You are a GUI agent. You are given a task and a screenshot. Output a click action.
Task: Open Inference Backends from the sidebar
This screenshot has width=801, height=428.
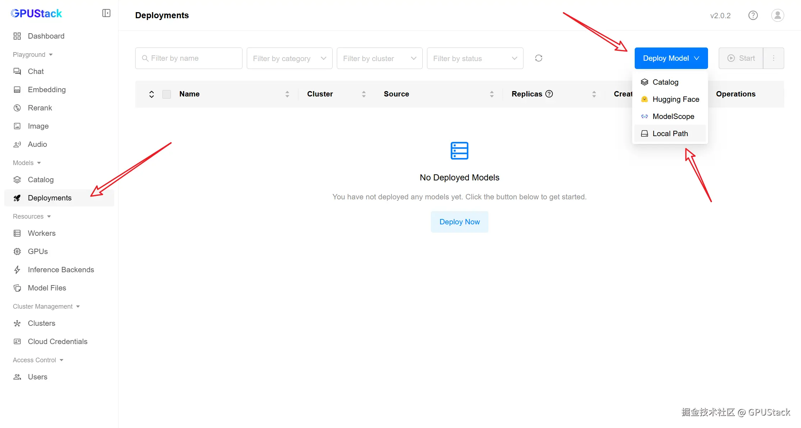coord(61,270)
